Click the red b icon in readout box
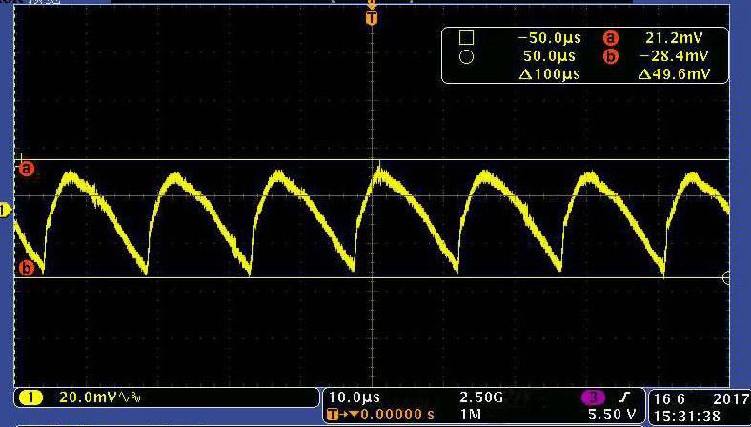751x427 pixels. (611, 56)
